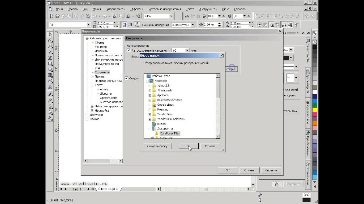This screenshot has height=204, width=364.
Task: Select the Eyedropper tool
Action: tap(50, 100)
